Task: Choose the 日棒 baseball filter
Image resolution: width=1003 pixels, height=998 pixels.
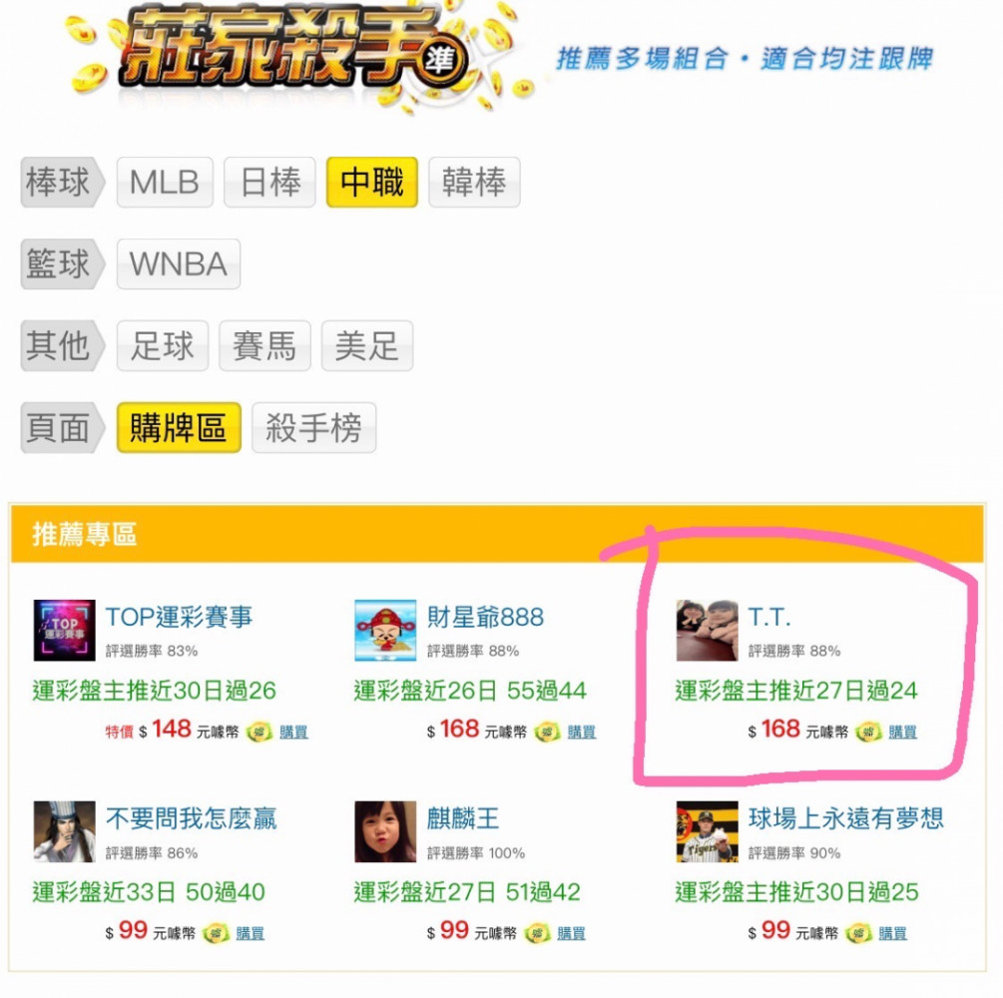Action: tap(269, 182)
